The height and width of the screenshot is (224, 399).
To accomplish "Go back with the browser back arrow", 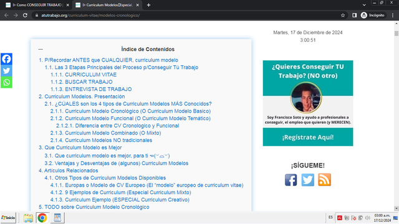I will [6, 15].
